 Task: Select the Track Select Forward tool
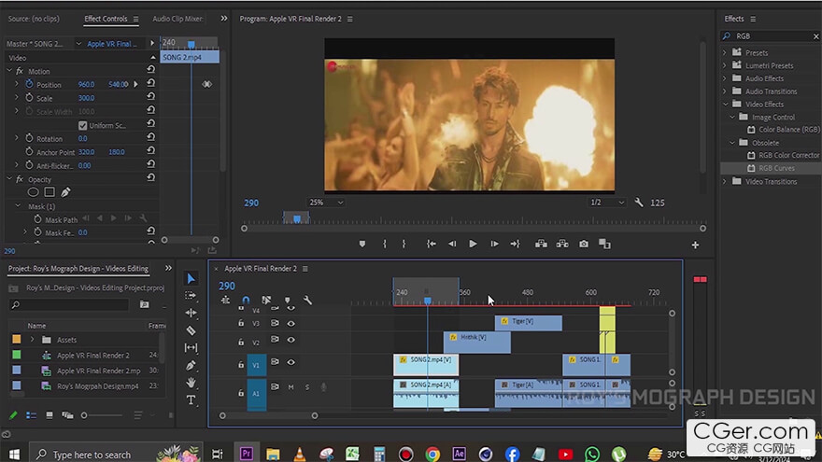(191, 296)
